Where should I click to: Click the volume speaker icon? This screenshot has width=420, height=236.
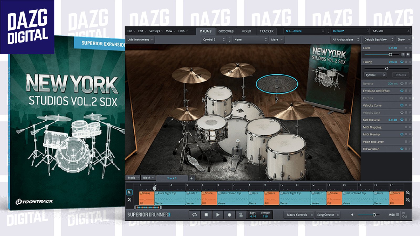352,215
